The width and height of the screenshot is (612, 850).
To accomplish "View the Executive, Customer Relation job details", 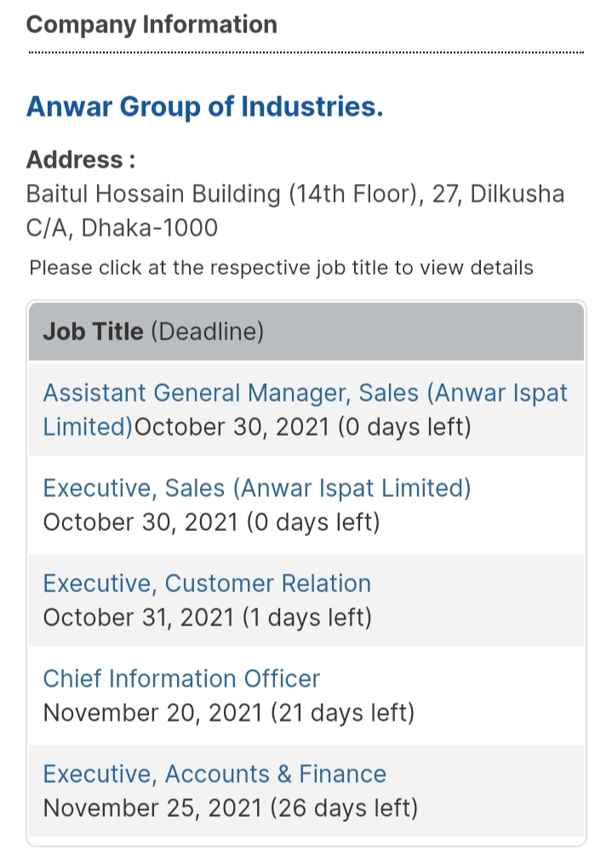I will pyautogui.click(x=207, y=584).
